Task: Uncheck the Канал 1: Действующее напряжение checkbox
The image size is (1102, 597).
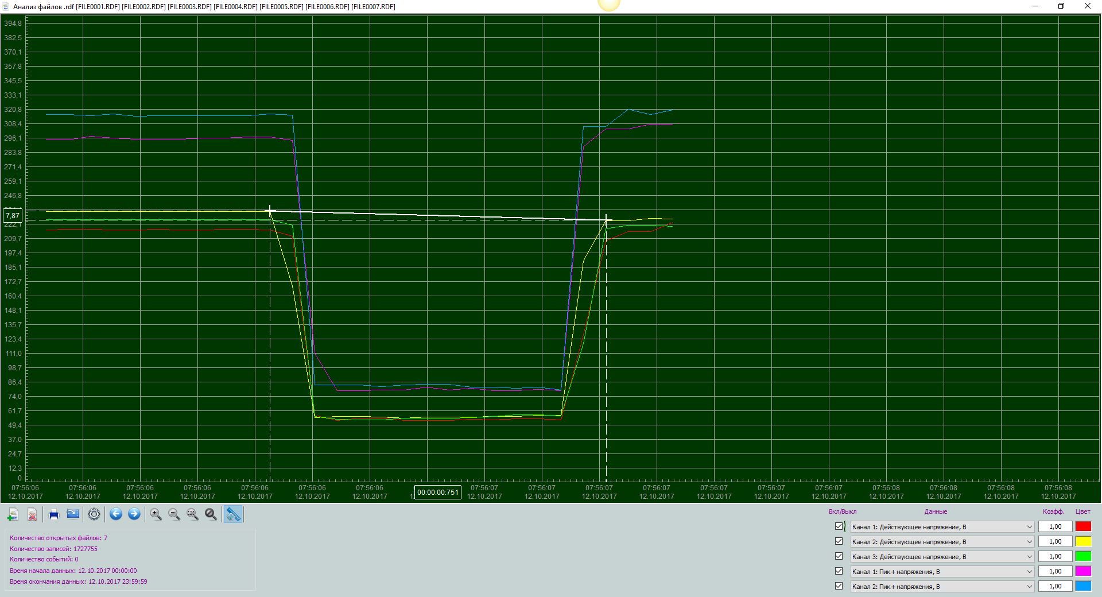Action: pos(839,526)
